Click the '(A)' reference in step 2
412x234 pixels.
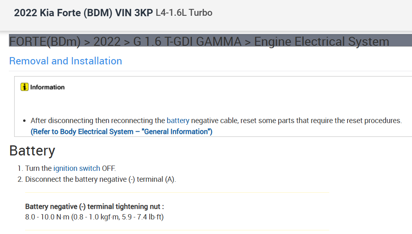click(170, 179)
